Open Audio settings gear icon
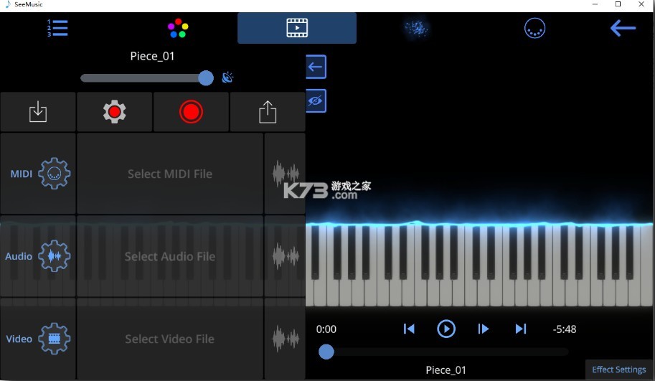The image size is (655, 381). pyautogui.click(x=55, y=255)
